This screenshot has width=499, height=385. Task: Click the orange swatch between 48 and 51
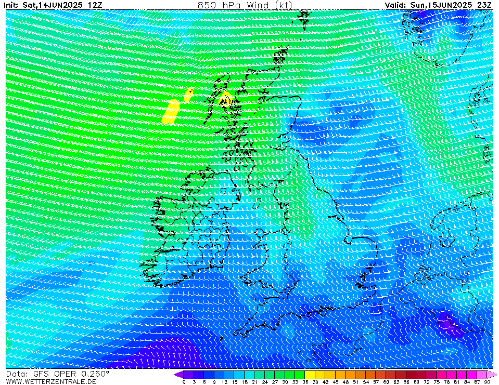(x=350, y=375)
